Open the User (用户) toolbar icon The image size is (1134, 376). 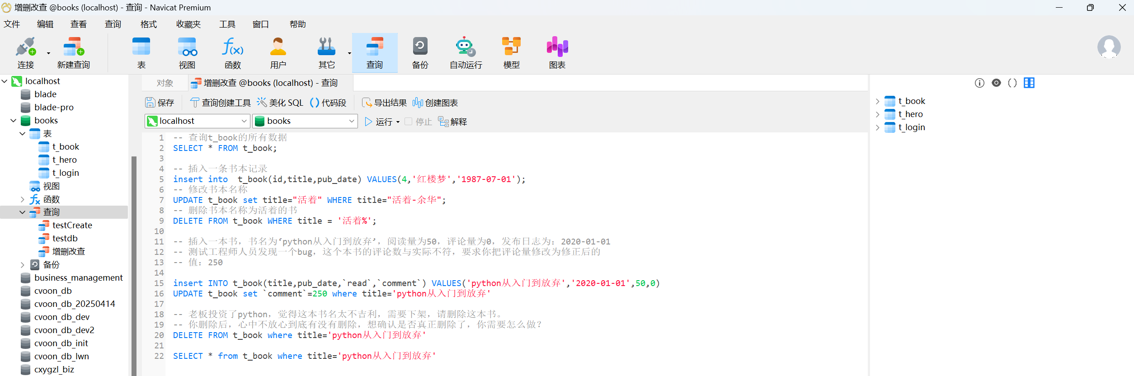pos(278,53)
